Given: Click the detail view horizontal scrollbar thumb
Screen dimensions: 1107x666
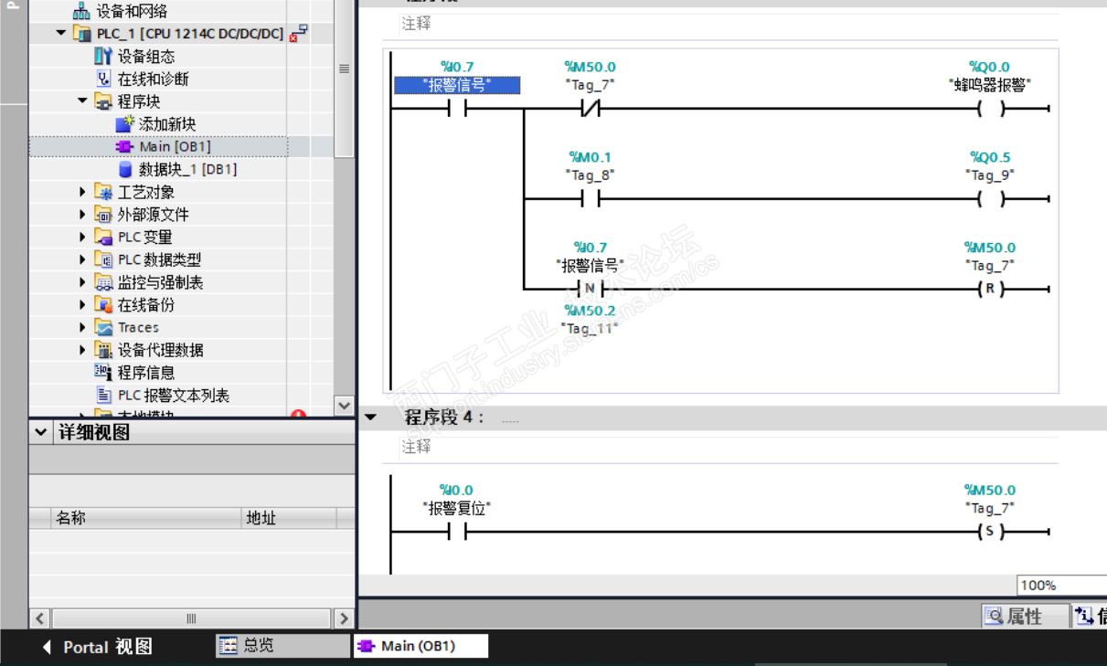Looking at the screenshot, I should tap(192, 618).
